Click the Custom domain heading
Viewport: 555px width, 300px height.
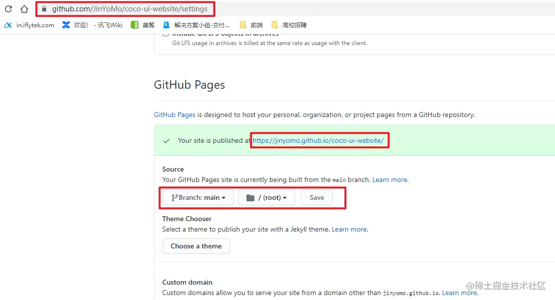click(187, 282)
